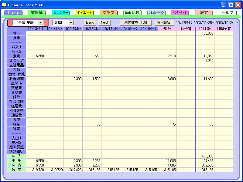The image size is (243, 182).
Task: Open the カレンダー tab
Action: click(61, 12)
